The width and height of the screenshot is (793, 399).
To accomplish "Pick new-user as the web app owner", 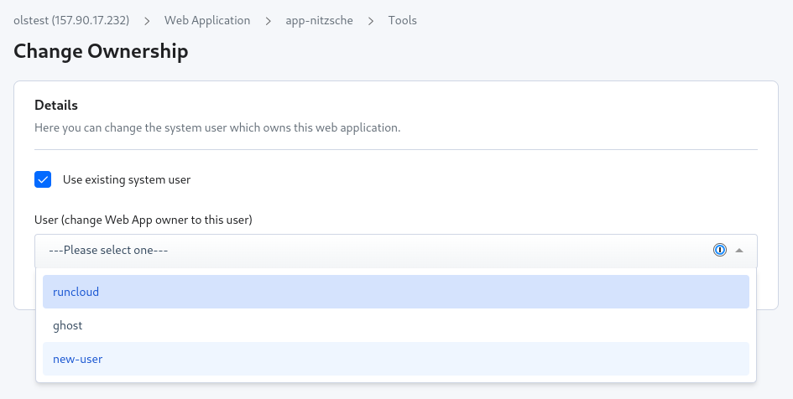I will pyautogui.click(x=396, y=359).
